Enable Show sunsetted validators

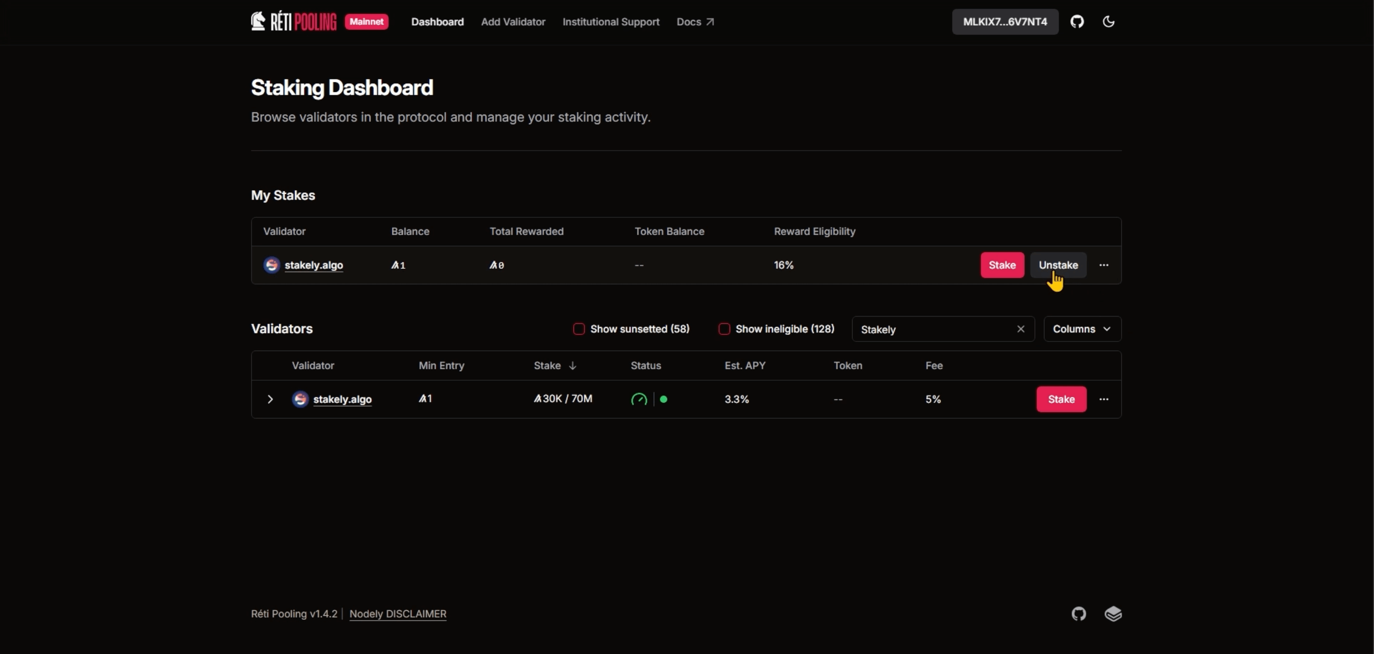[x=578, y=329]
